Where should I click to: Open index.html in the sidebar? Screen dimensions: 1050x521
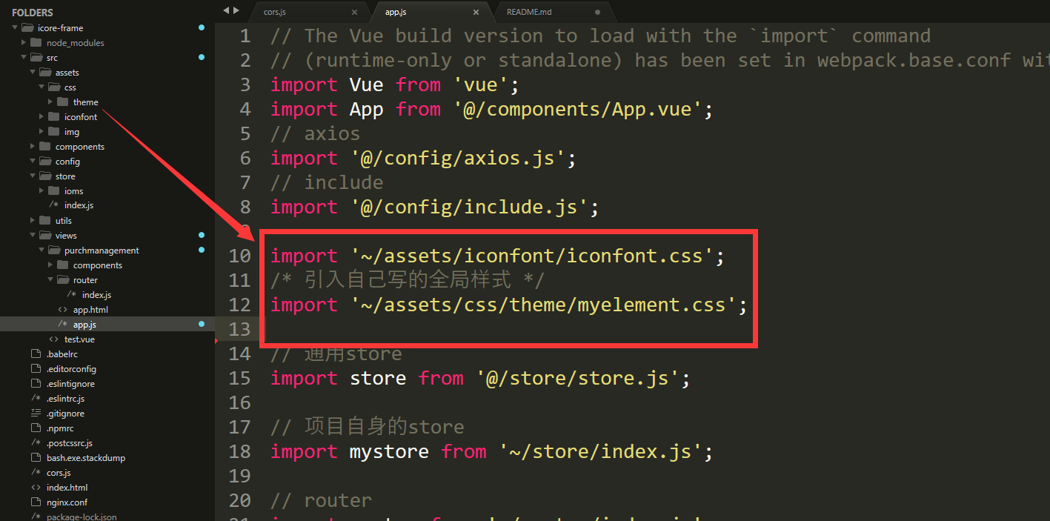(67, 488)
